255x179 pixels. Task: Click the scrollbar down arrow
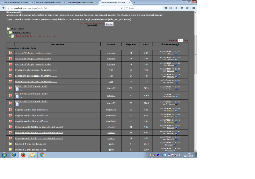coord(196,150)
